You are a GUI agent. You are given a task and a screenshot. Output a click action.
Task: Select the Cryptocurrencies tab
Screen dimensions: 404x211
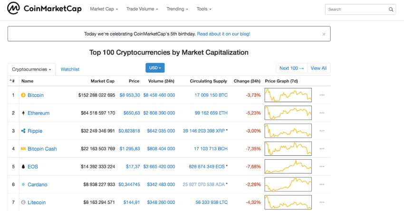point(31,69)
